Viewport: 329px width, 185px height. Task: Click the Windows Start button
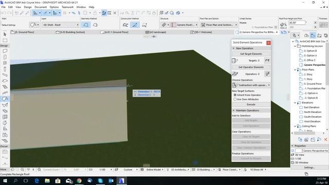click(5, 180)
